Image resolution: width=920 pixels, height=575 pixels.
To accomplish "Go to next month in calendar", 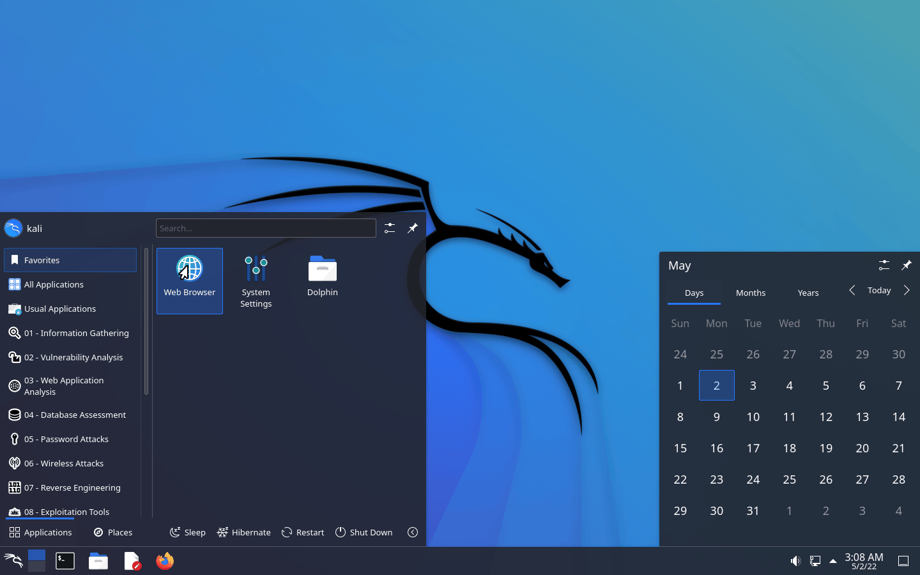I will coord(906,291).
